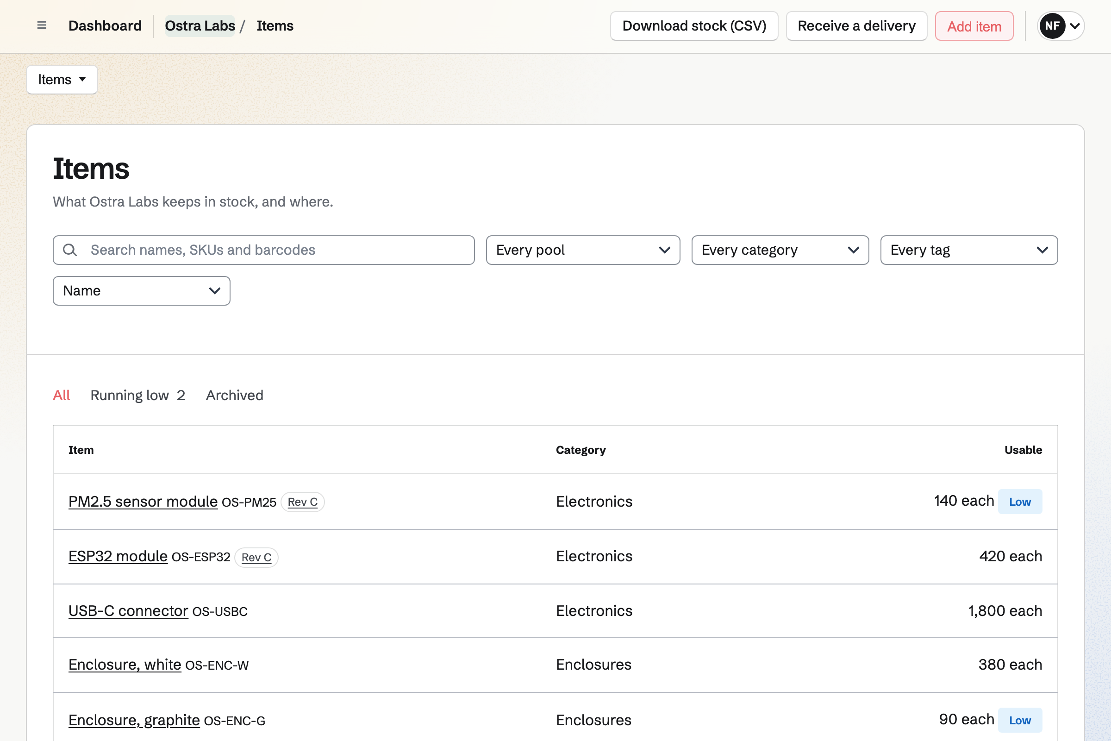Open Ostra Labs breadcrumb
The width and height of the screenshot is (1111, 741).
[200, 25]
